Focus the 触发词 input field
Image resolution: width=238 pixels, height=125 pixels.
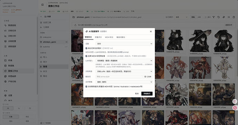point(119,77)
